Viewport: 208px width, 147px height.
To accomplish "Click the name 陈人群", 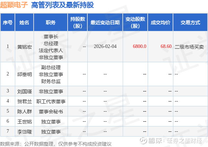I will (x=25, y=111).
